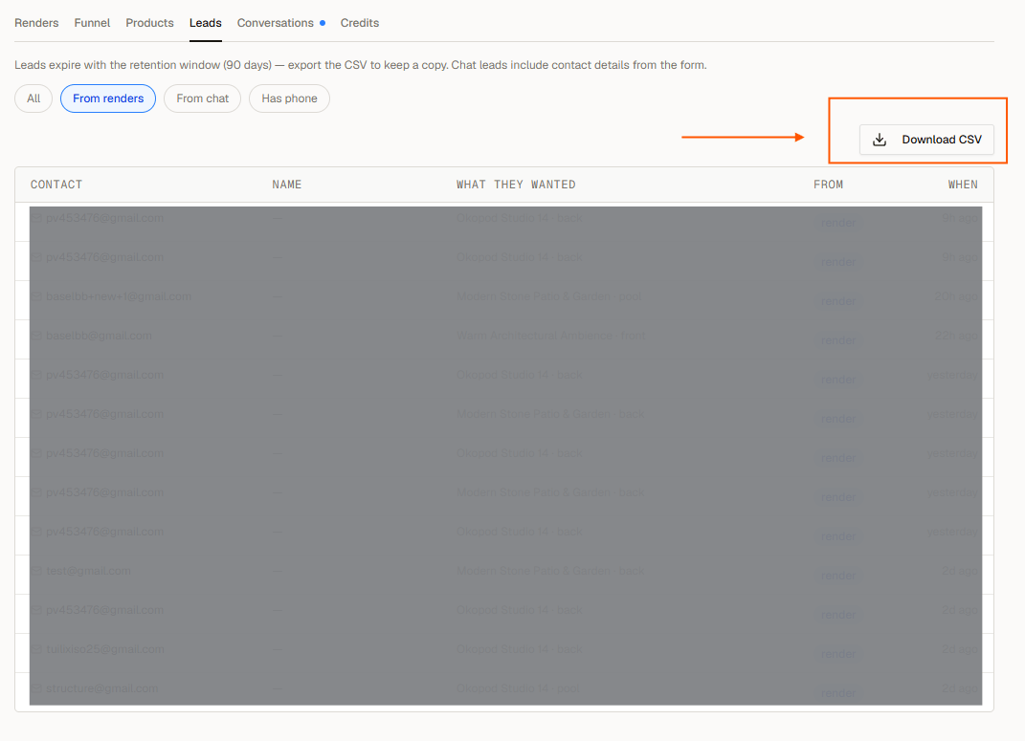Click the CONTACT column header
This screenshot has height=741, width=1025.
pyautogui.click(x=56, y=185)
